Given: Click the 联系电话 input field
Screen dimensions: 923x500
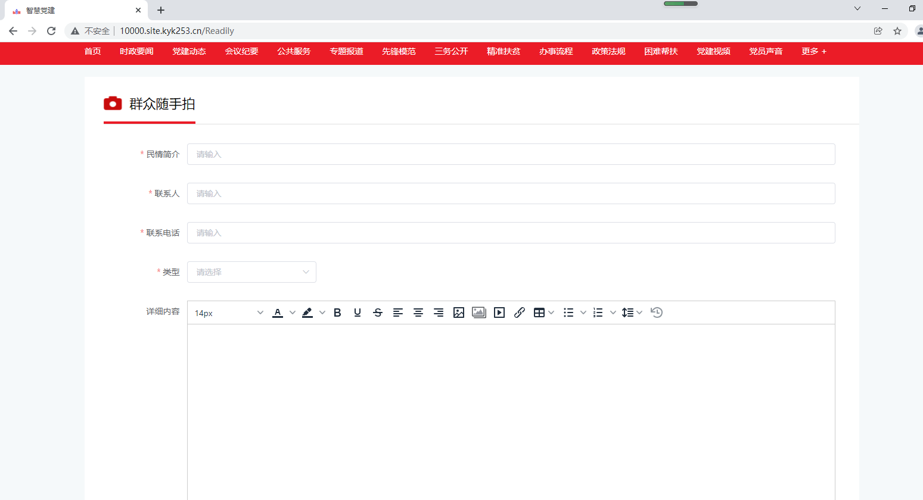Looking at the screenshot, I should pyautogui.click(x=511, y=233).
